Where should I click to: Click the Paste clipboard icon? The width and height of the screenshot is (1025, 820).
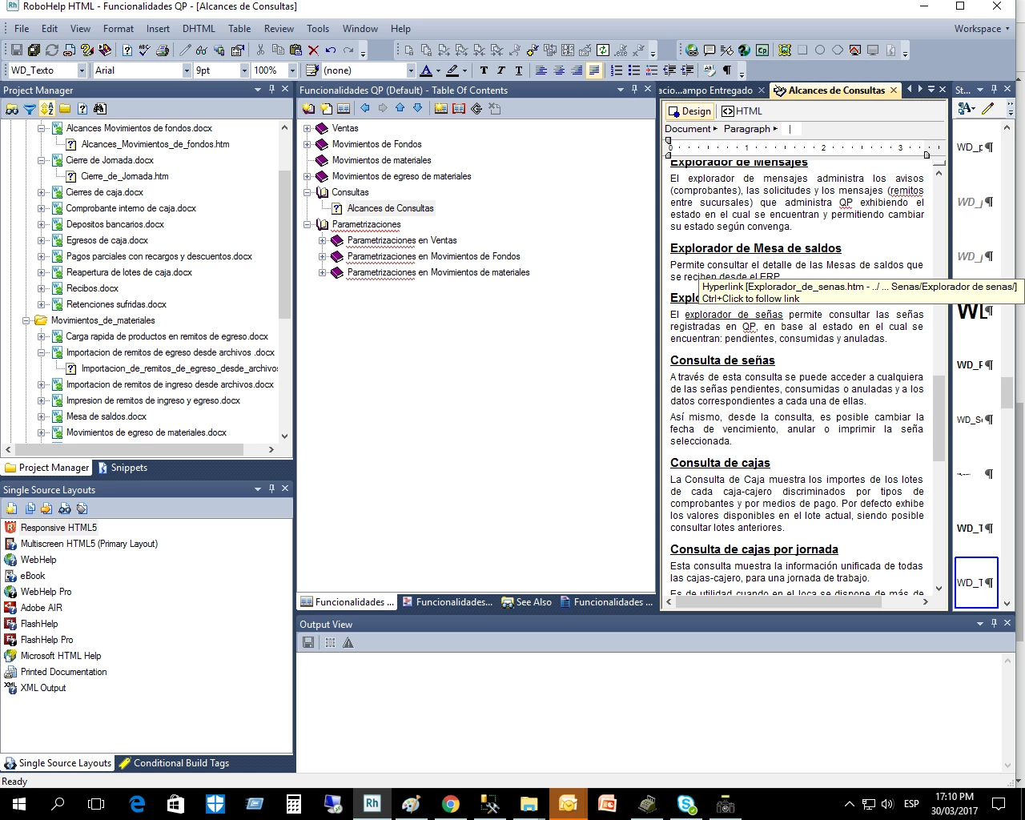click(295, 50)
